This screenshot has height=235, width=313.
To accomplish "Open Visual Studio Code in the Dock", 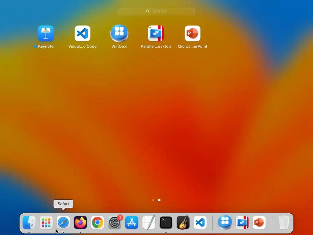I will click(200, 222).
